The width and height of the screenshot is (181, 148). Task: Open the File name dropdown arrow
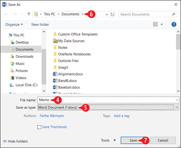pos(177,100)
